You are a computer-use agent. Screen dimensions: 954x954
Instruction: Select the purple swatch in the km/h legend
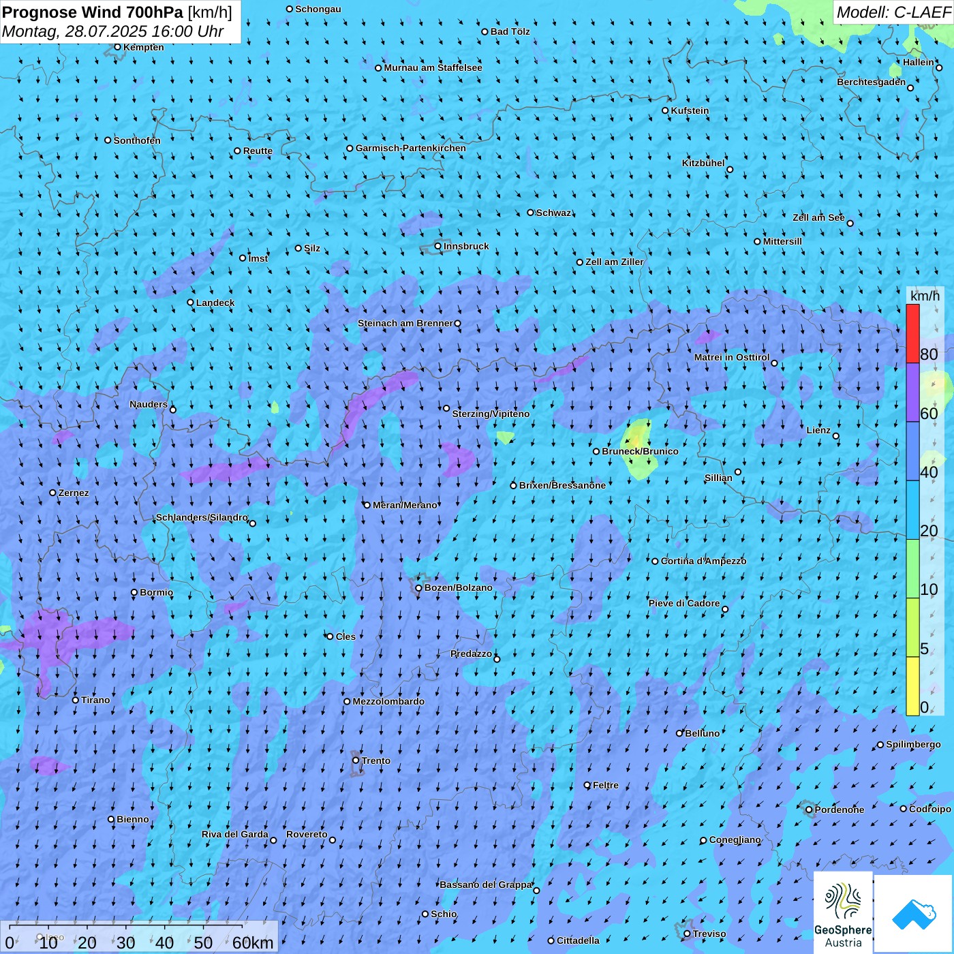click(912, 393)
